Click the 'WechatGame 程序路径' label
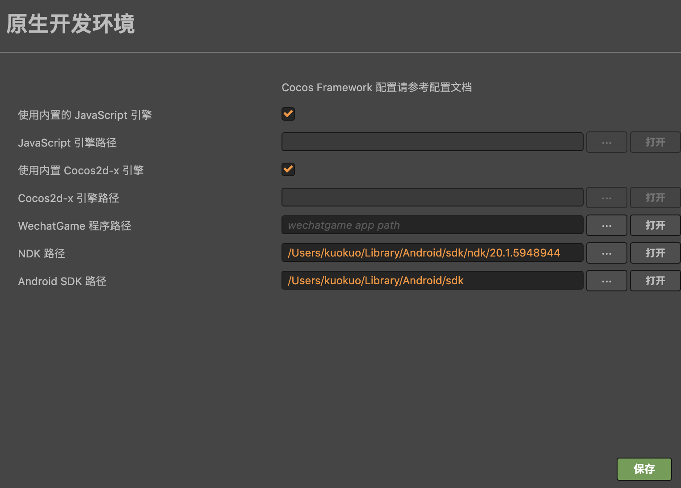The height and width of the screenshot is (488, 681). click(x=75, y=226)
